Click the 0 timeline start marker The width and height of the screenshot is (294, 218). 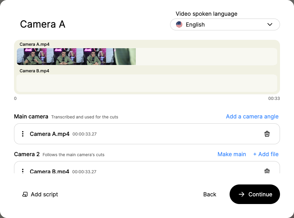click(15, 99)
